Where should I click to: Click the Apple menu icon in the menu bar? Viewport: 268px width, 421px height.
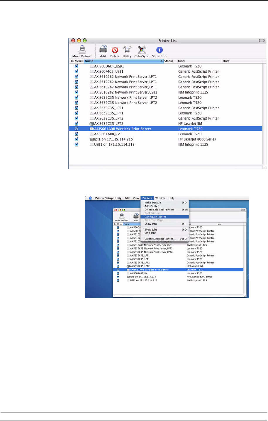(90, 198)
